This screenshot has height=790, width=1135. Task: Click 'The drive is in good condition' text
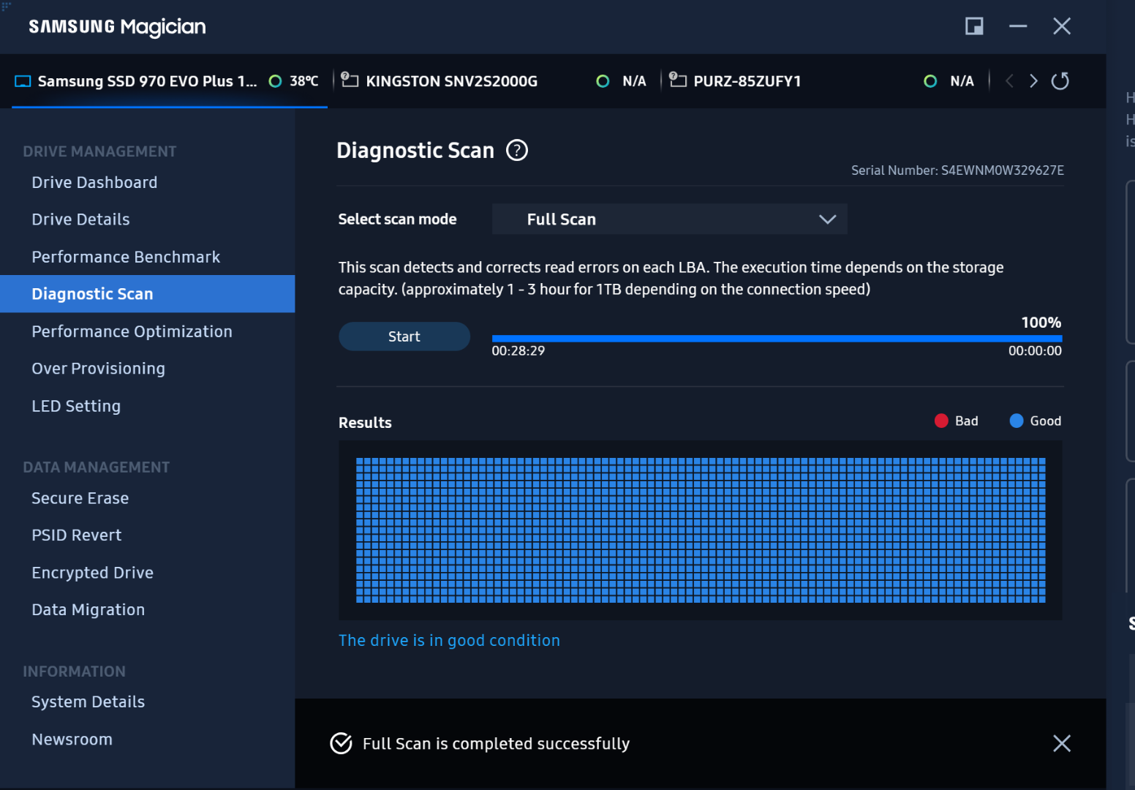tap(449, 641)
